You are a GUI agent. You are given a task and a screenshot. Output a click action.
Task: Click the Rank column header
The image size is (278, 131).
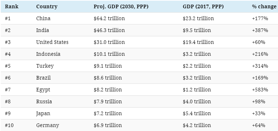11,6
